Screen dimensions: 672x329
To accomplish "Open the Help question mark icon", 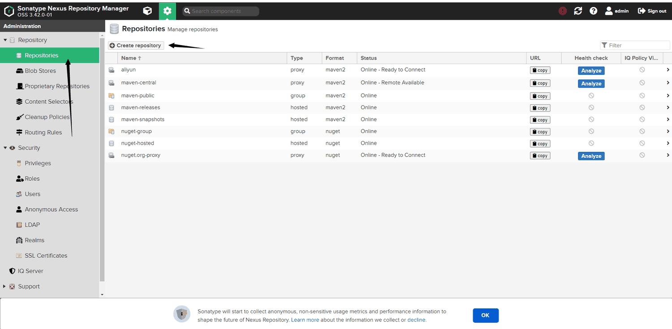I will click(594, 11).
